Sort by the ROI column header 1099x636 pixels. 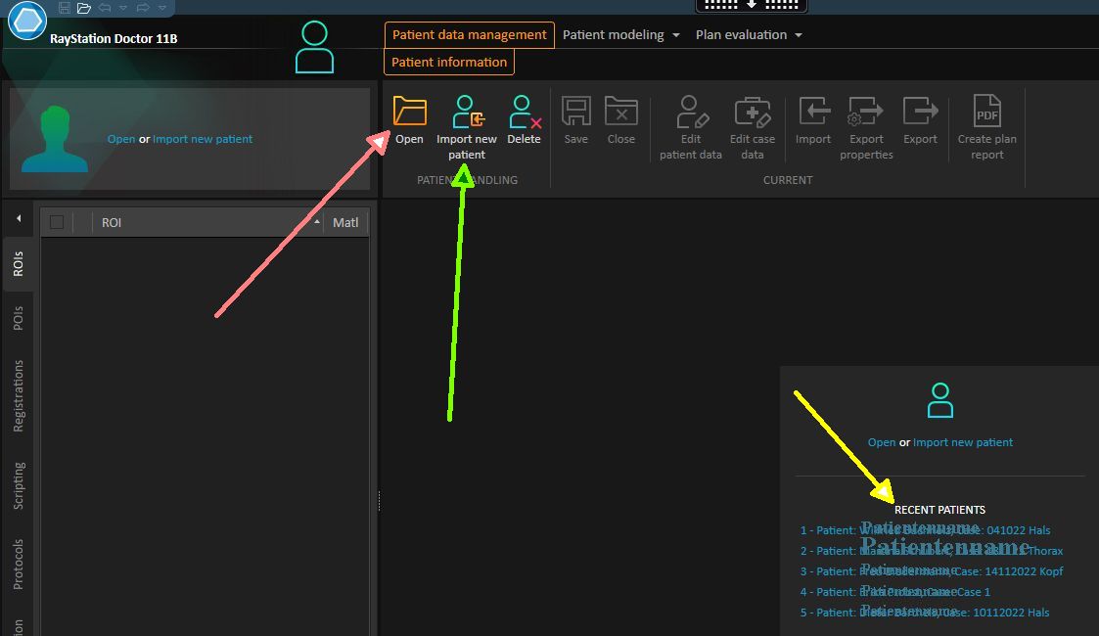click(206, 222)
